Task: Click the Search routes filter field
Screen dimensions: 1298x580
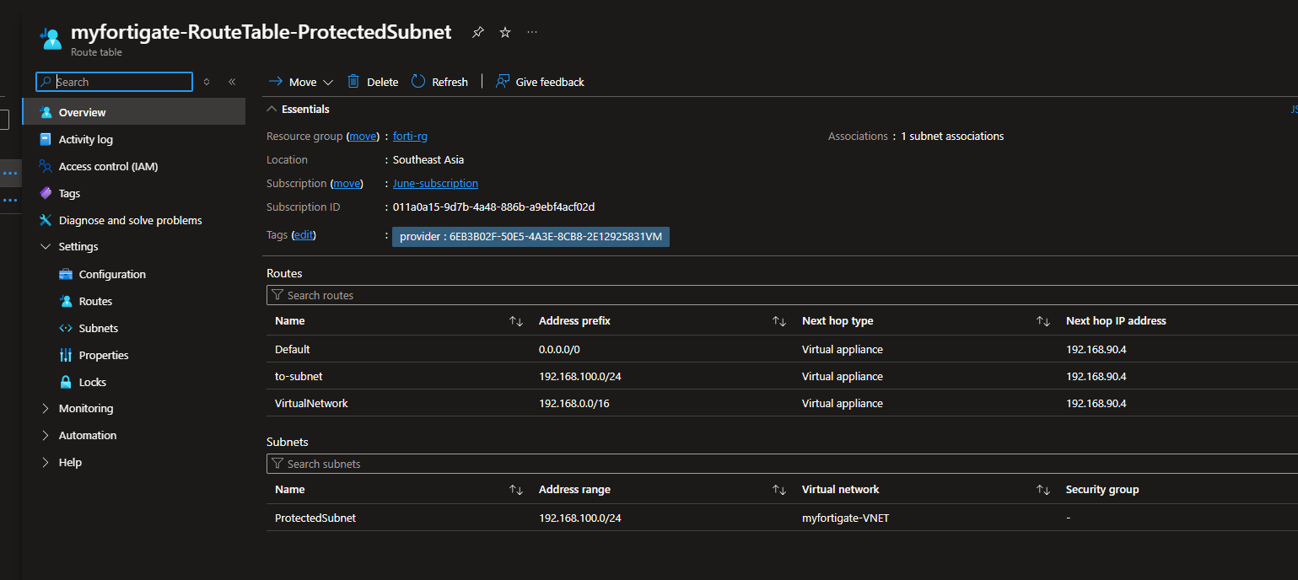Action: click(x=782, y=295)
